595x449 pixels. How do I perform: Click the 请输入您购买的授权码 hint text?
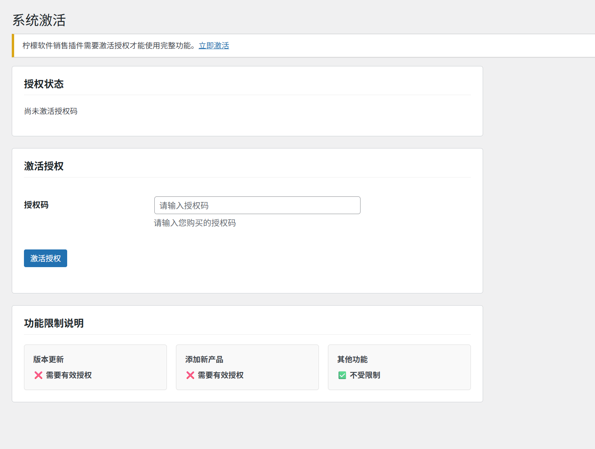click(195, 223)
